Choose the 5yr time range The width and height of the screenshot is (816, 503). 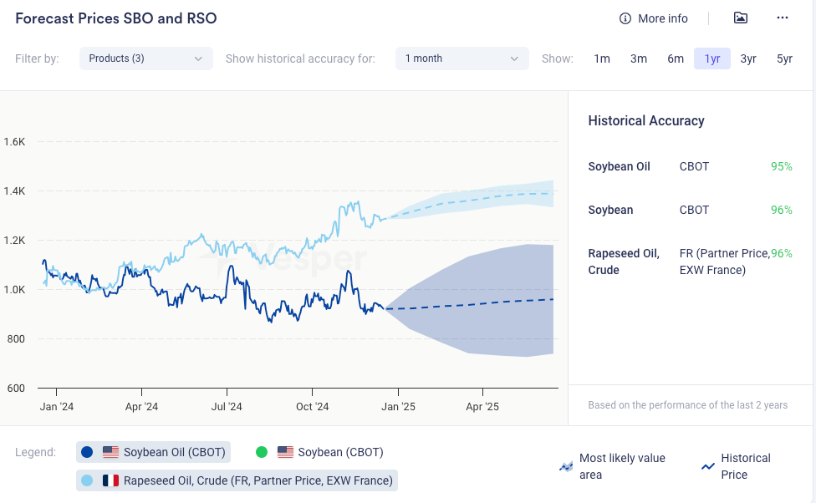(784, 58)
